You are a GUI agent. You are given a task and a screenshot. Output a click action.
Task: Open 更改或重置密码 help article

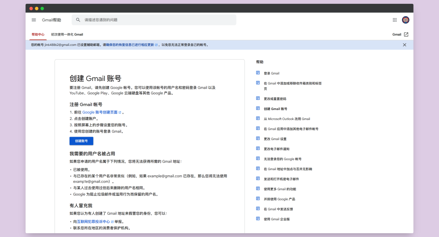click(x=275, y=99)
